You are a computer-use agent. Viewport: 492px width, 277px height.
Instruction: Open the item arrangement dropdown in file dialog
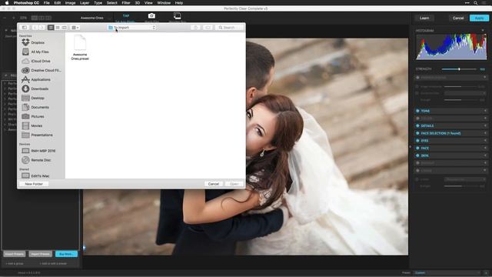[x=75, y=28]
